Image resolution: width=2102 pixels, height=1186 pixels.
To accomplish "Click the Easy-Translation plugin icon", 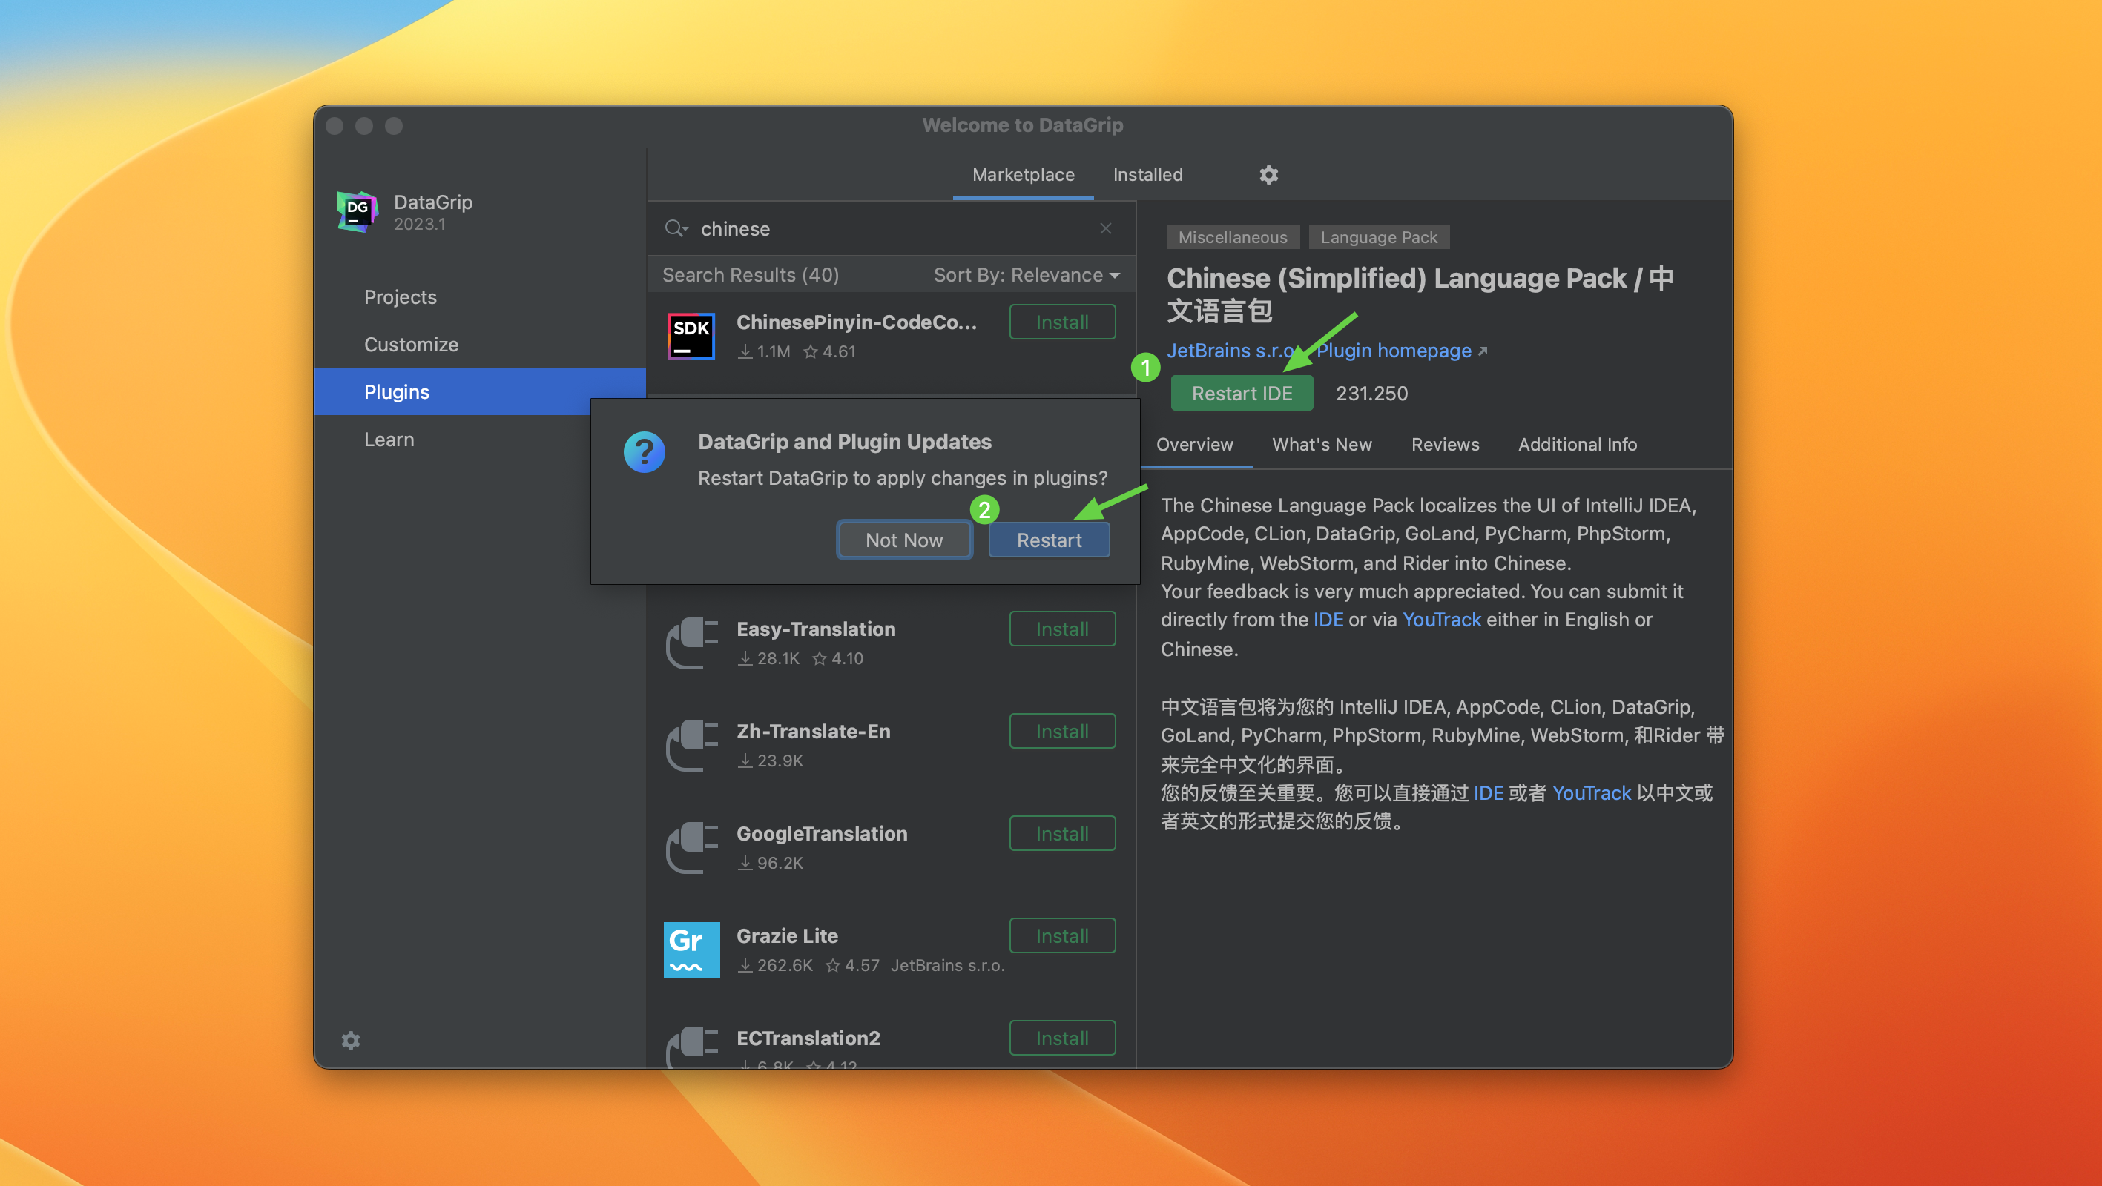I will click(x=691, y=643).
